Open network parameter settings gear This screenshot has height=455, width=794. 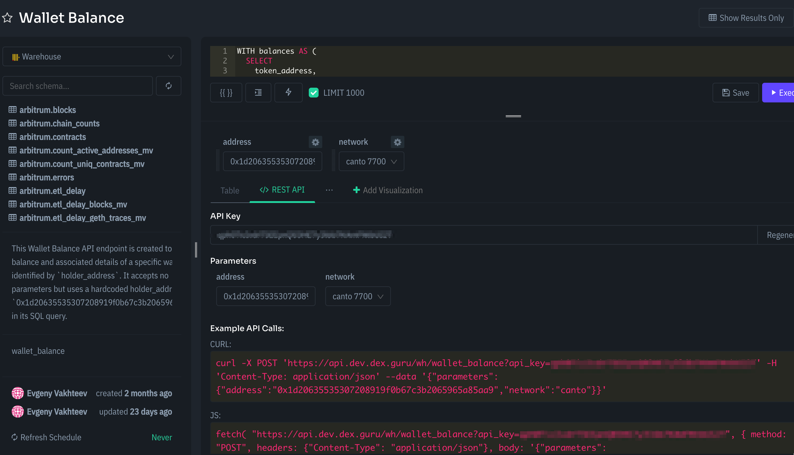pos(397,142)
